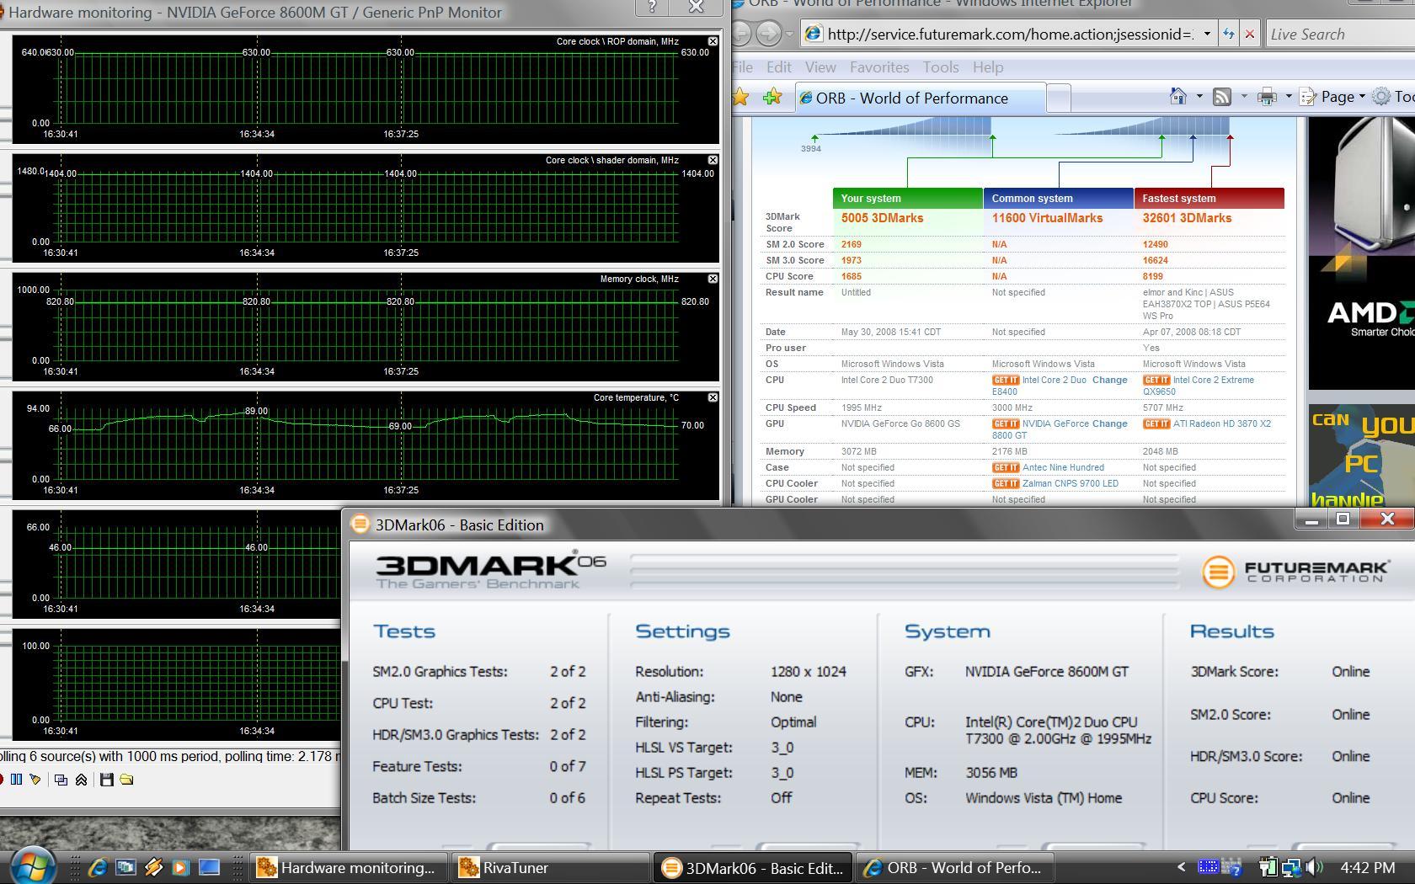The height and width of the screenshot is (884, 1415).
Task: Click Change link beside NVIDIA GeForce 8800 GT
Action: 1109,423
